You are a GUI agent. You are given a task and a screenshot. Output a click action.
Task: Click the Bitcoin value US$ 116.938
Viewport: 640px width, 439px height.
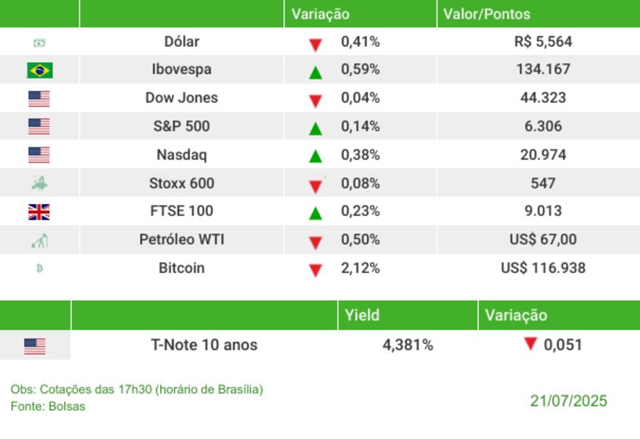pos(543,268)
